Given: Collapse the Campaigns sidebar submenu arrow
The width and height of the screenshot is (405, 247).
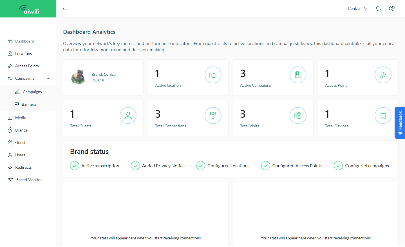Looking at the screenshot, I should (x=48, y=79).
